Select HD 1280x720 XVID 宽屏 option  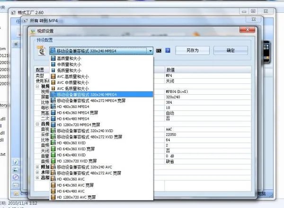(x=101, y=161)
